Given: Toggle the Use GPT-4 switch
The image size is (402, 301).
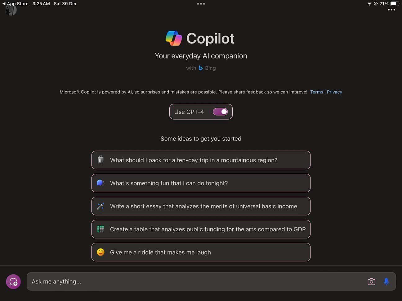Looking at the screenshot, I should 220,112.
